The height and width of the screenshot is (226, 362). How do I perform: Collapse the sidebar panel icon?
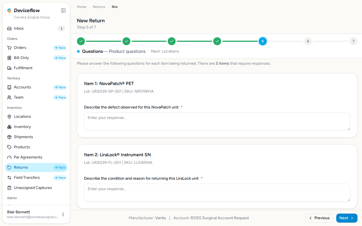[x=63, y=10]
